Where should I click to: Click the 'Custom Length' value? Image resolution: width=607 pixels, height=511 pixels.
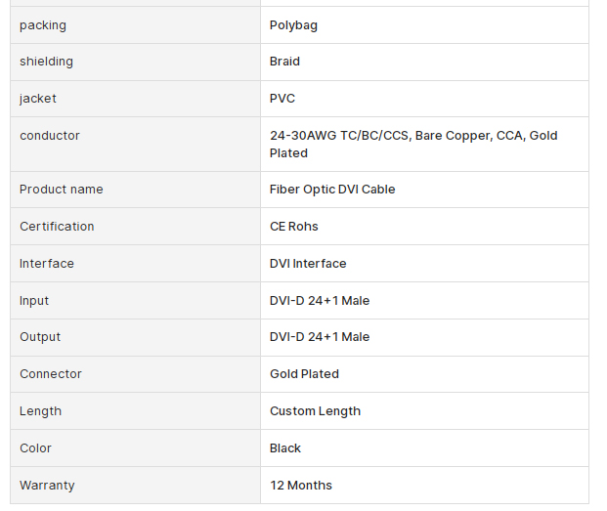[x=315, y=411]
